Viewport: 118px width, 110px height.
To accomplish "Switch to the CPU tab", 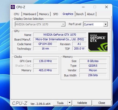I will (x=16, y=14).
